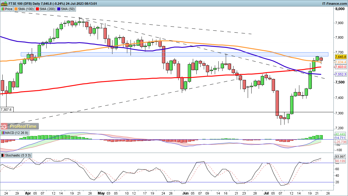This screenshot has height=196, width=348.
Task: Select the SMA 200 value label 7,603.0
Action: [x=341, y=67]
